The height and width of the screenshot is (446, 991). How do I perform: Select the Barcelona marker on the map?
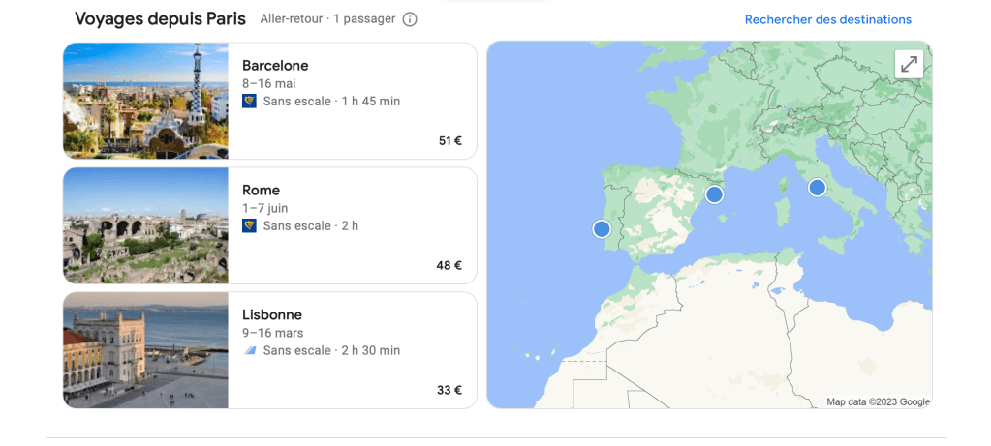(714, 194)
